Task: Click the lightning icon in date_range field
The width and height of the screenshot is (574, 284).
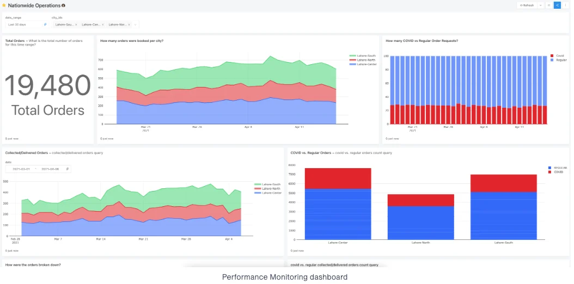Action: click(x=45, y=24)
